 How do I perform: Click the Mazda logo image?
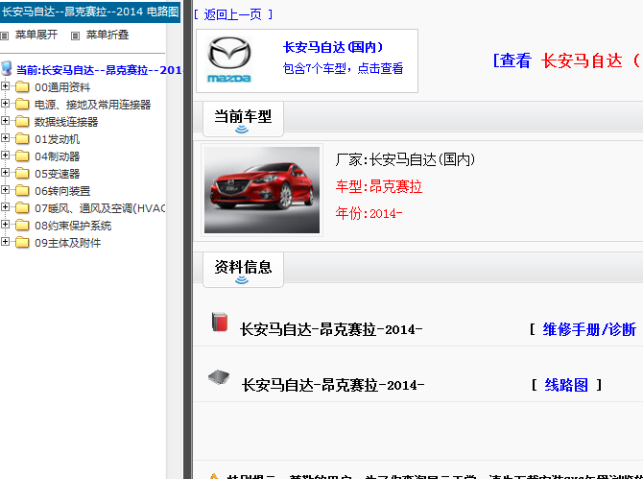click(229, 60)
